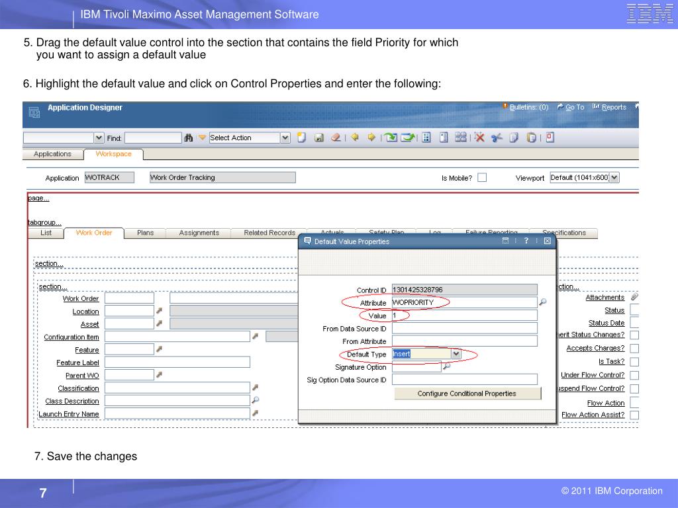Screen dimensions: 678x508
Task: Click the first green arrow toolbar icon
Action: (x=391, y=138)
